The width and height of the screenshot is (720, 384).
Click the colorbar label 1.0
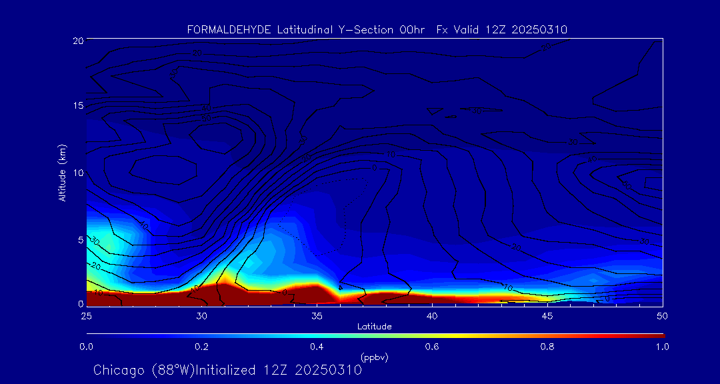(x=662, y=347)
